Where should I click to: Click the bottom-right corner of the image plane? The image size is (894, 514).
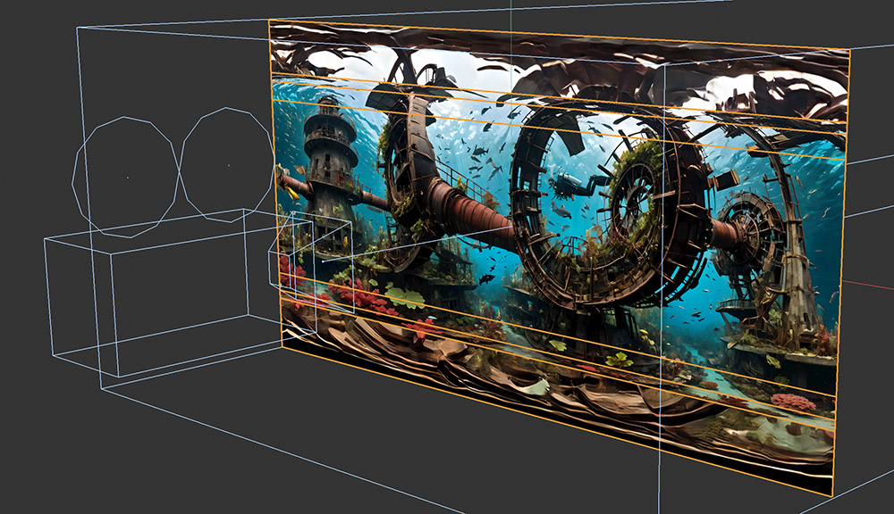tap(831, 495)
